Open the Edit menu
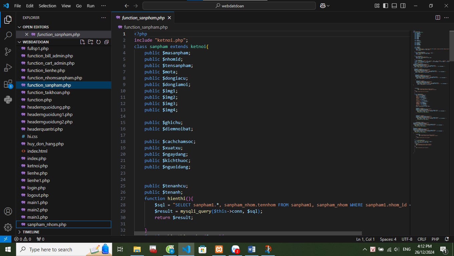Screen dimensions: 454x256 click(30, 6)
